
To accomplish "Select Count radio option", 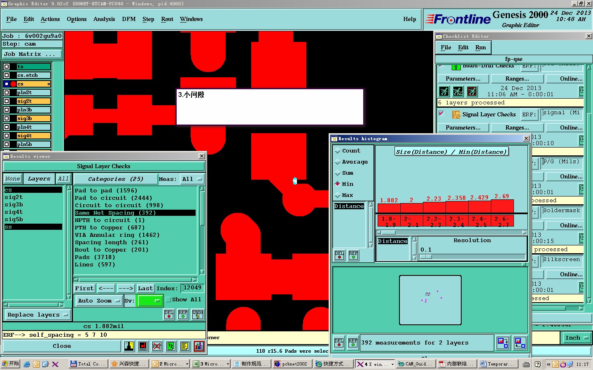I will coord(338,151).
